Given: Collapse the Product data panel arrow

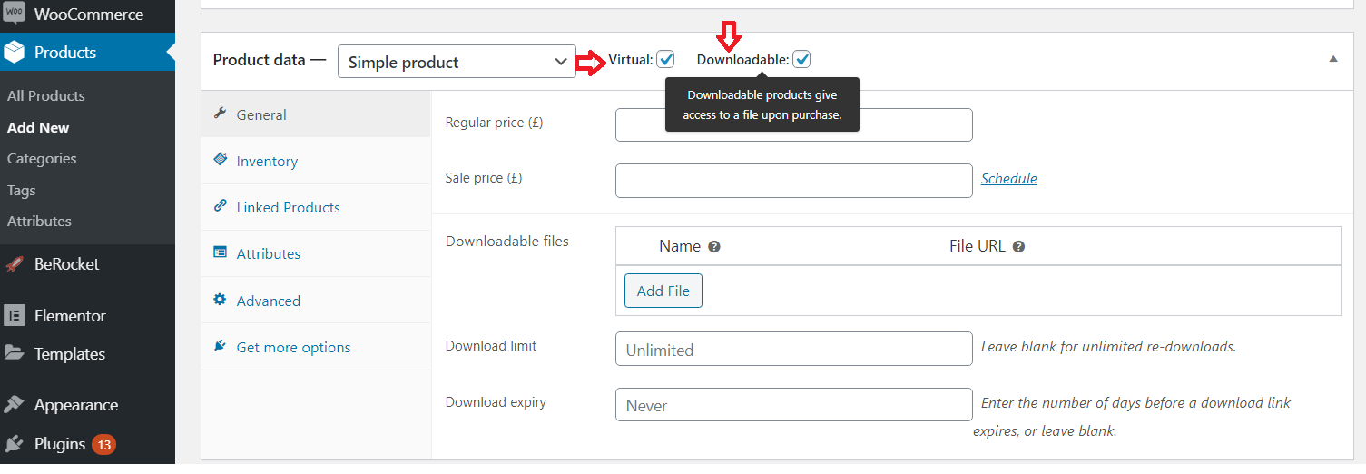Looking at the screenshot, I should (1333, 59).
